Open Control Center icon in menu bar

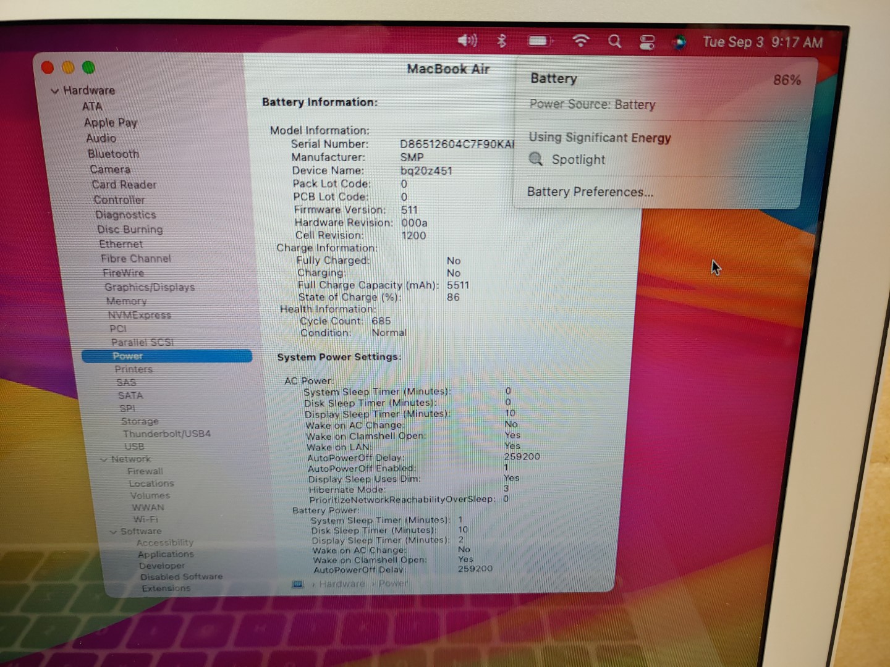coord(647,42)
